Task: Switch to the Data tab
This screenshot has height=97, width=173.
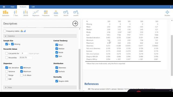Action: [12, 7]
